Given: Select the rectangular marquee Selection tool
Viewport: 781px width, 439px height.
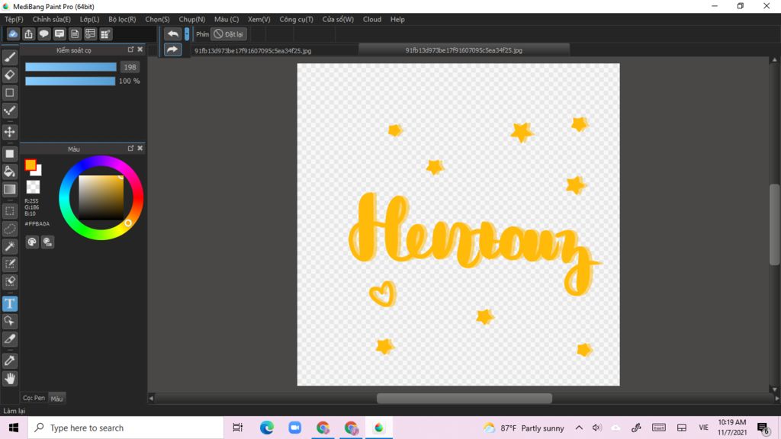Looking at the screenshot, I should 9,211.
